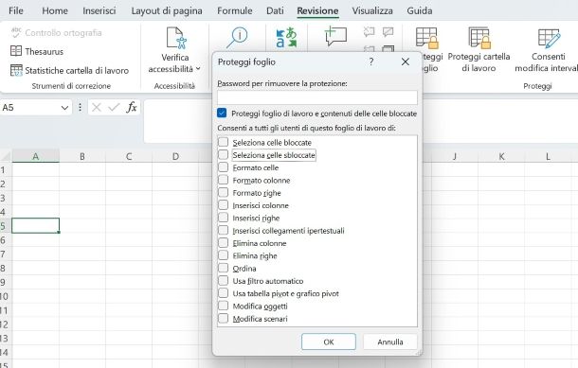
Task: Click the translate languages icon
Action: click(286, 38)
